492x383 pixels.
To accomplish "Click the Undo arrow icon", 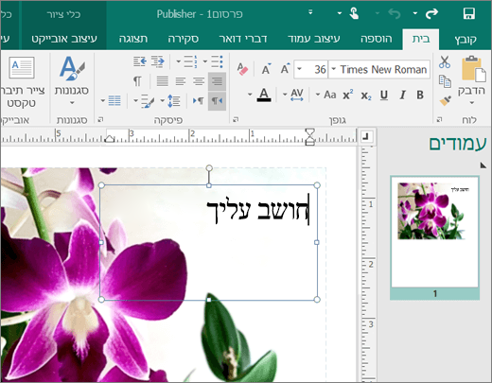I will coord(395,14).
